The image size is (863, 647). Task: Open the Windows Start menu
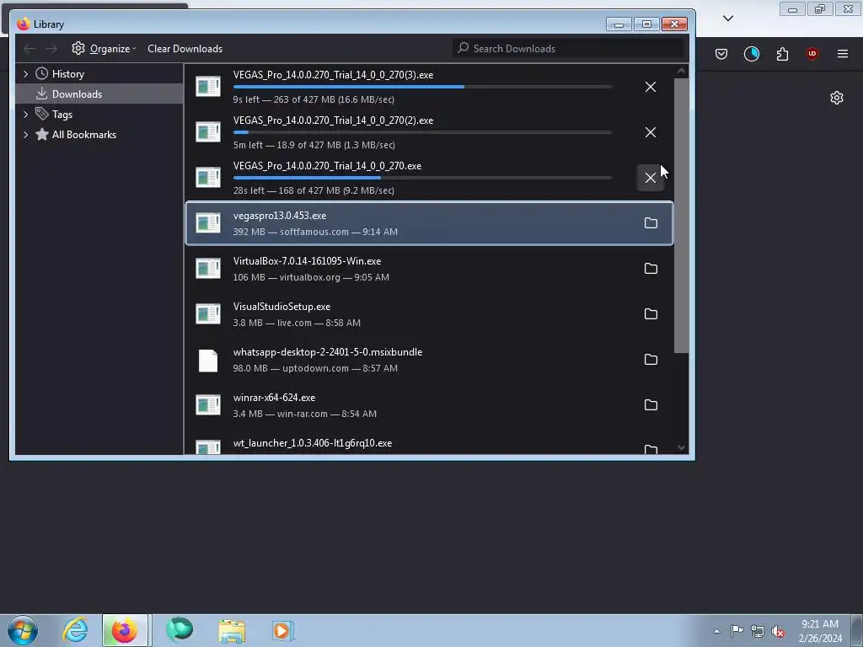pyautogui.click(x=23, y=630)
